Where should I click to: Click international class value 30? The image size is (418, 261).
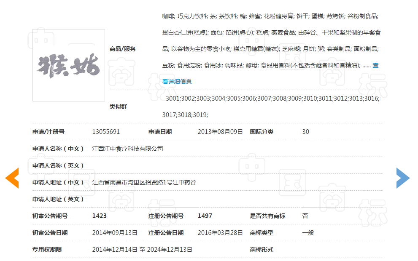[x=305, y=132]
